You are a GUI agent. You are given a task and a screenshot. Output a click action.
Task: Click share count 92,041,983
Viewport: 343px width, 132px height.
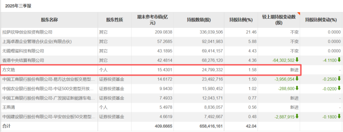coord(212,42)
